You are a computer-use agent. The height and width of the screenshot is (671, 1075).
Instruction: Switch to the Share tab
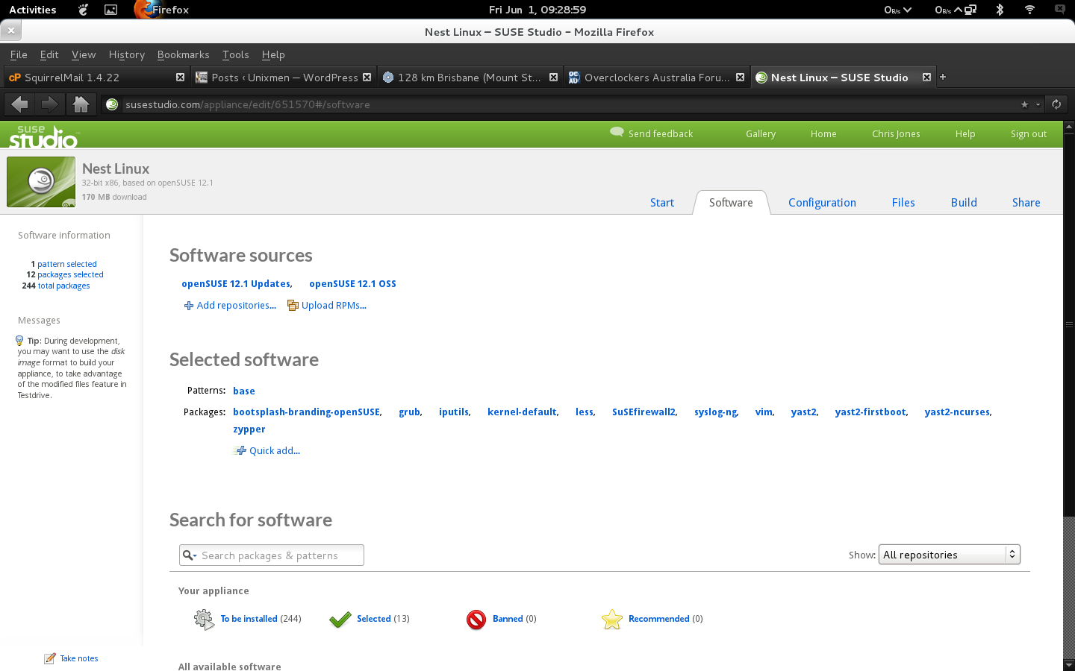click(1026, 203)
